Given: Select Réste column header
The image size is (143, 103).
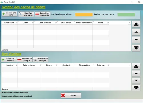Looking at the screenshot, I should (101, 23).
